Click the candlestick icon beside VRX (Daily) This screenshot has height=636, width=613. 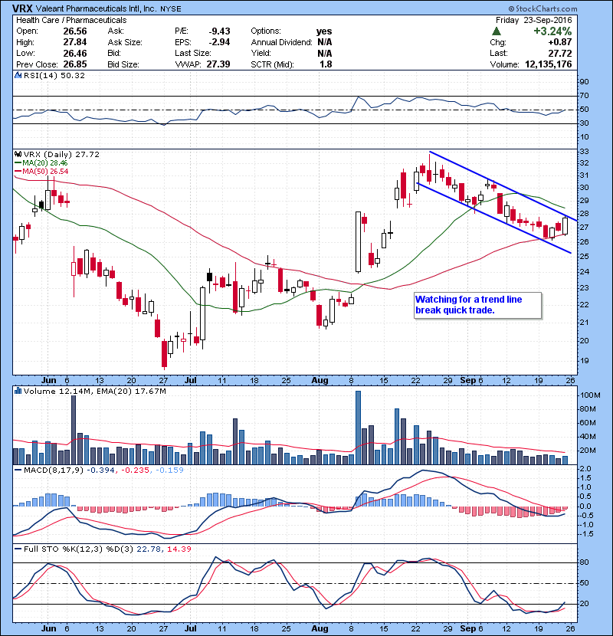(18, 154)
